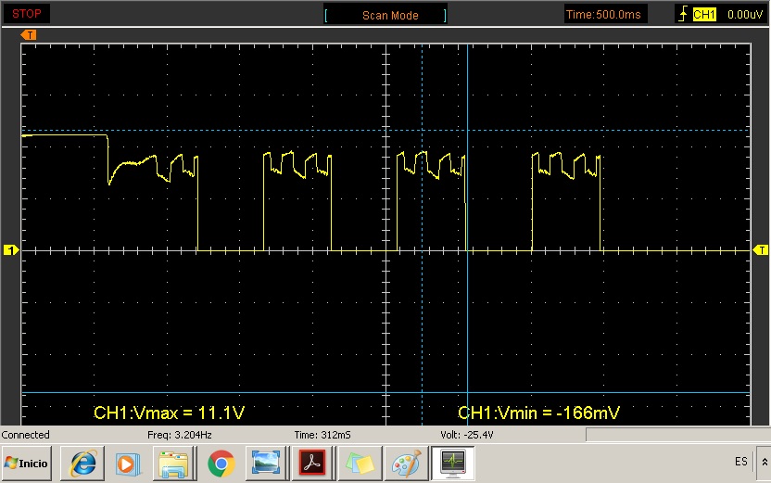The height and width of the screenshot is (483, 771).
Task: Open the File Explorer folder icon
Action: point(173,462)
